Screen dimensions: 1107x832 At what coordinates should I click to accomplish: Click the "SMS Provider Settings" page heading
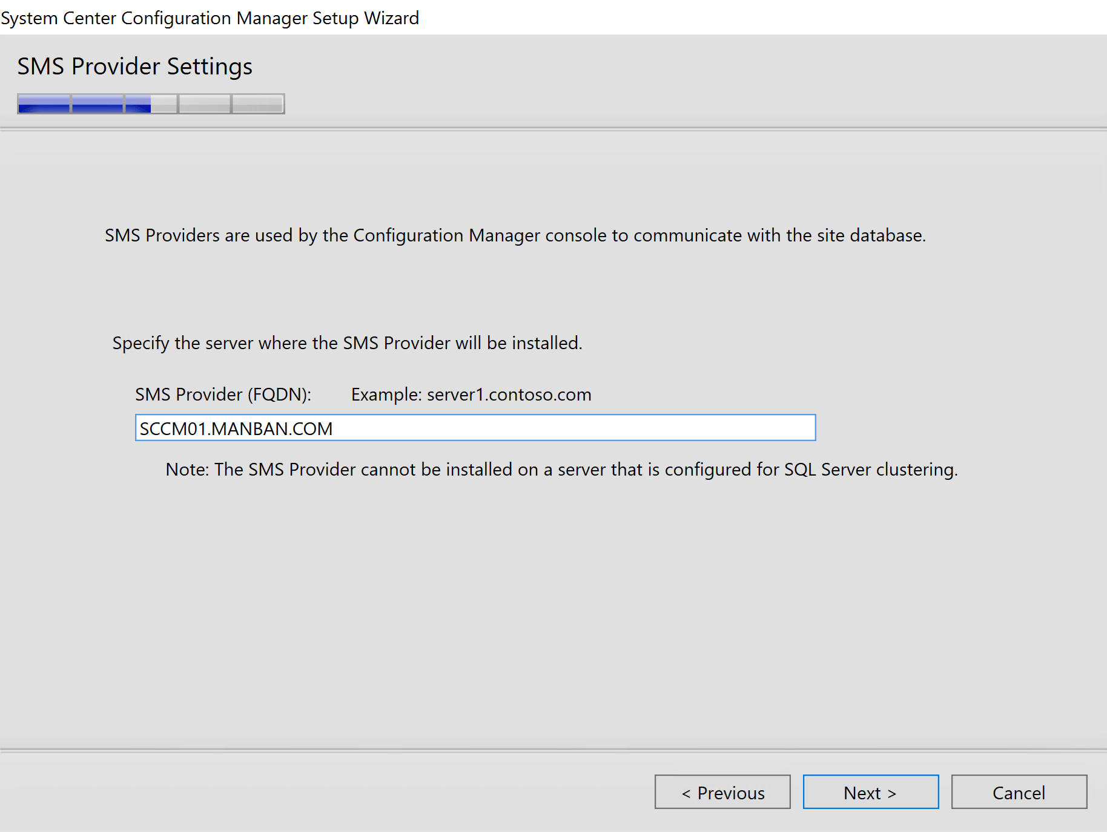134,67
